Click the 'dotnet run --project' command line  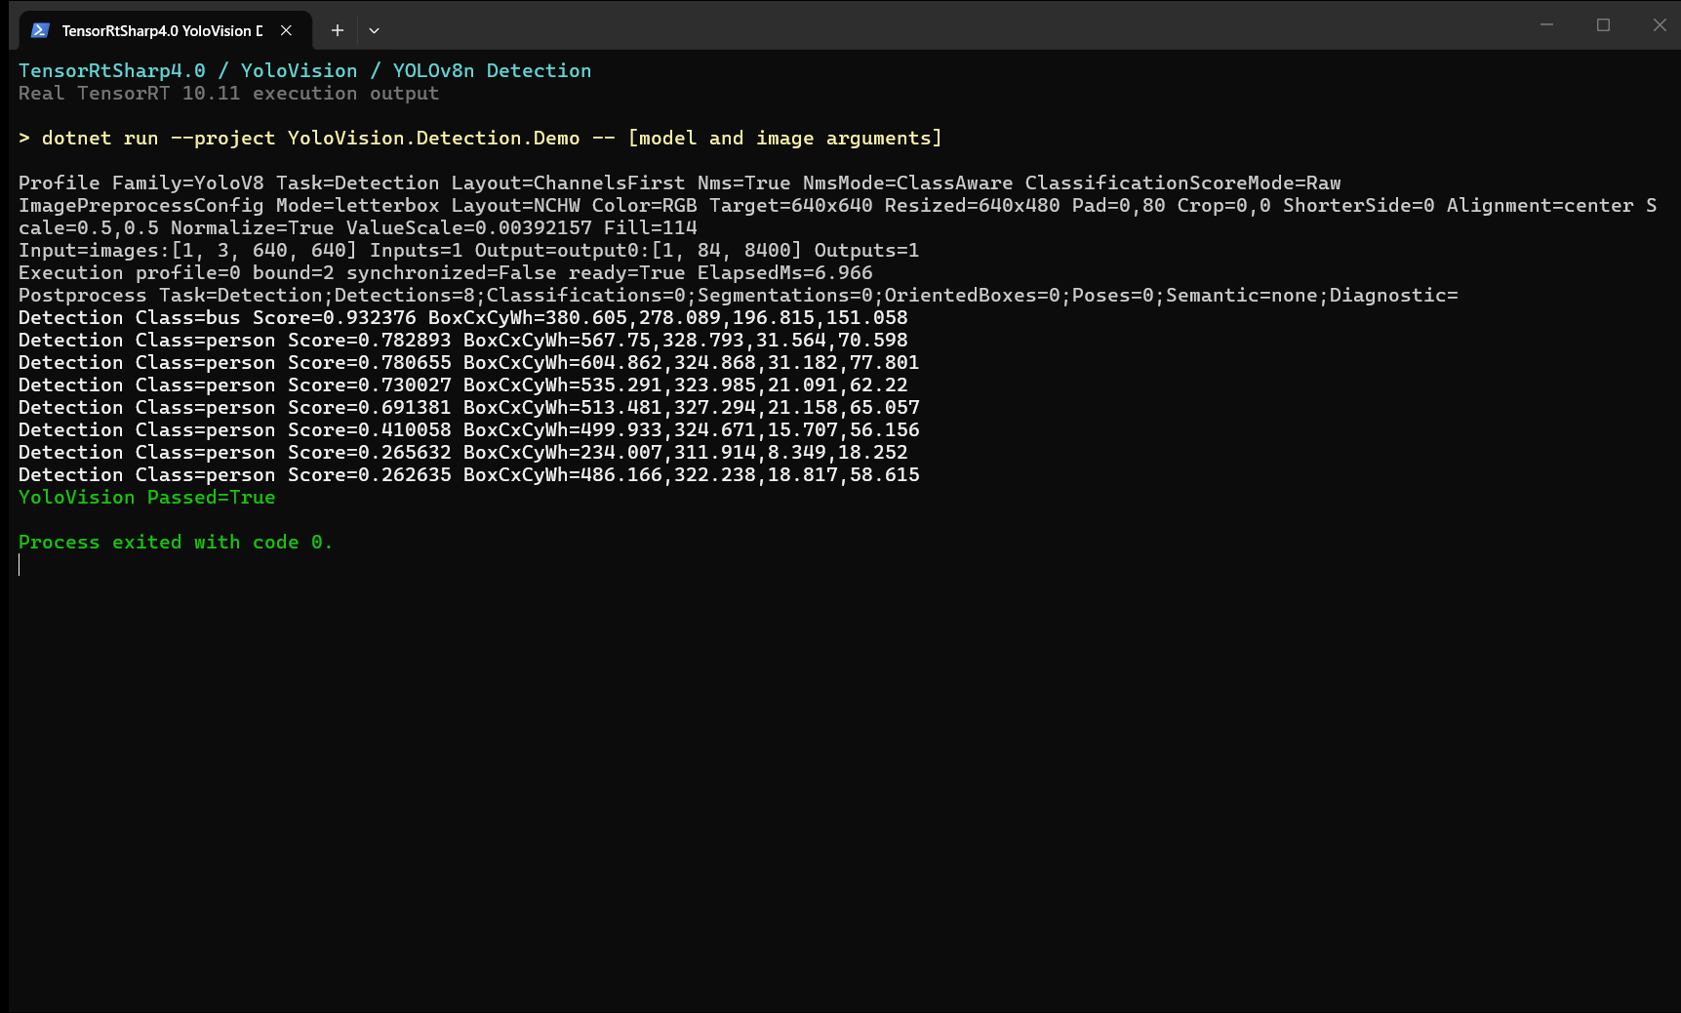(480, 138)
